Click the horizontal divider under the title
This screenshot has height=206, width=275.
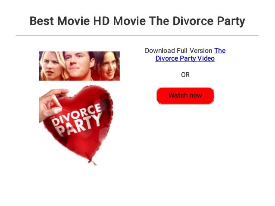[137, 36]
